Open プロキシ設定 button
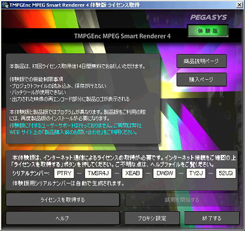The height and width of the screenshot is (231, 245). [x=152, y=218]
